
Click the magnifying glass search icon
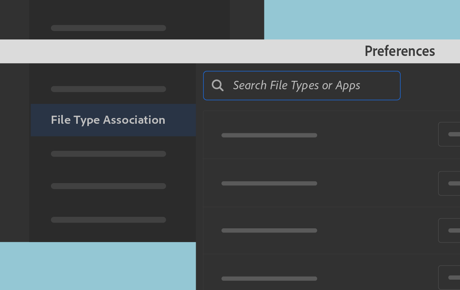click(218, 85)
